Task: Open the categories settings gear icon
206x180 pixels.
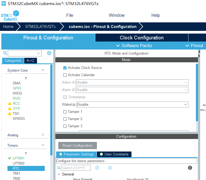Action: click(x=49, y=53)
